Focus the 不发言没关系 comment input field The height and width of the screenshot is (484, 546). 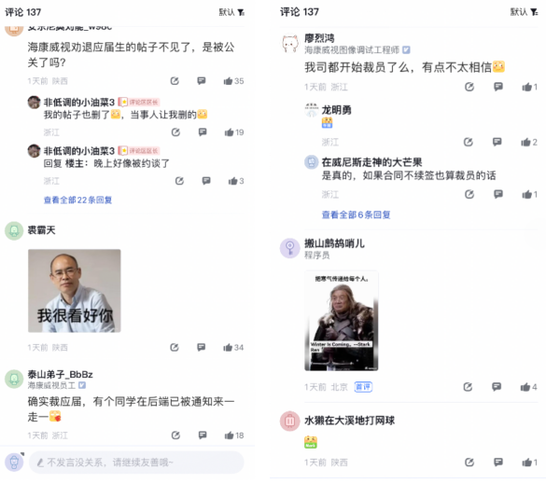point(136,463)
